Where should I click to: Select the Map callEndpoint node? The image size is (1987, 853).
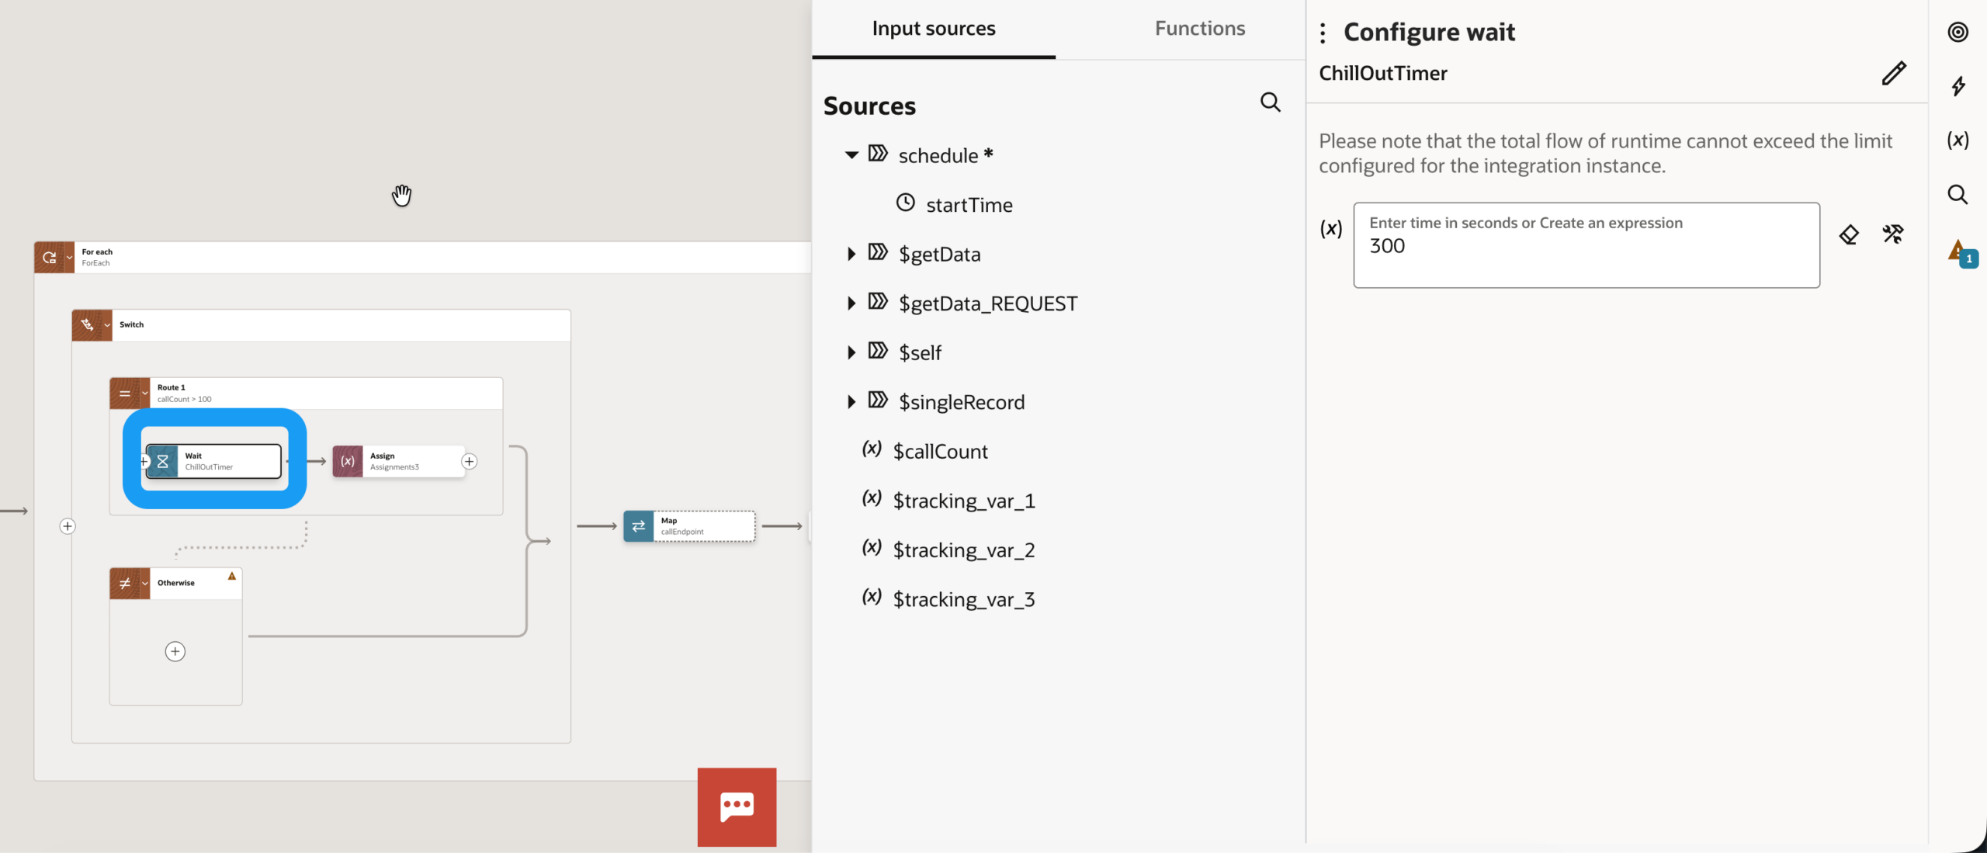(689, 526)
